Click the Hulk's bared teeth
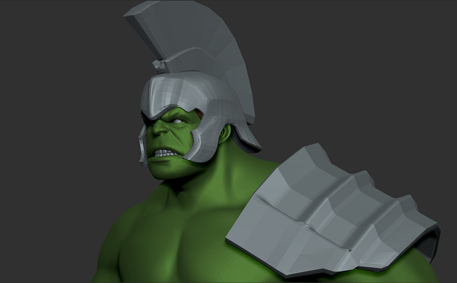The width and height of the screenshot is (457, 283). (x=164, y=152)
